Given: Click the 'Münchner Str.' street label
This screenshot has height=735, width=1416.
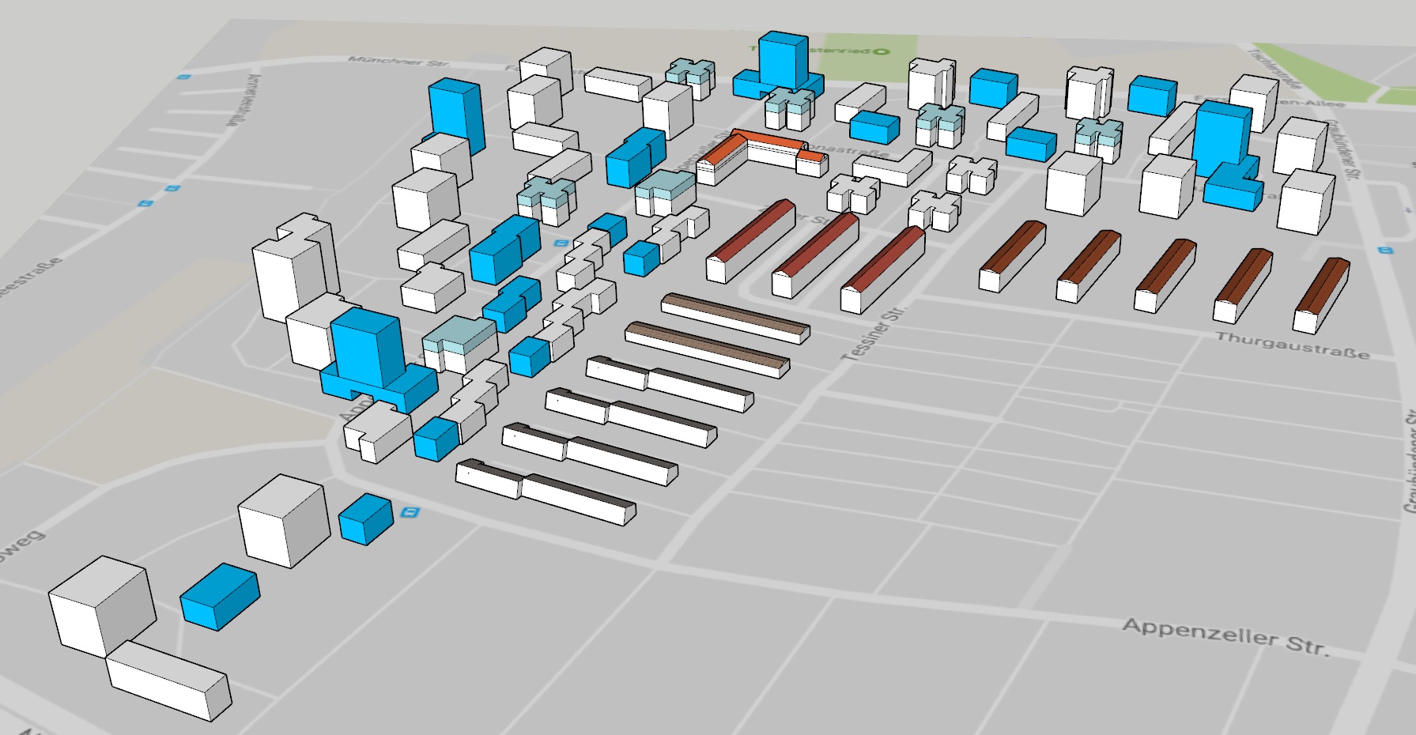Looking at the screenshot, I should click(x=398, y=62).
